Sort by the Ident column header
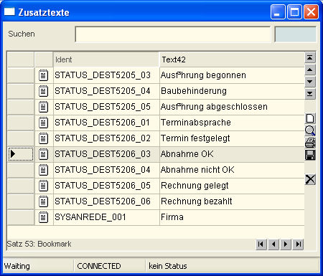Image resolution: width=323 pixels, height=276 pixels. [x=106, y=60]
